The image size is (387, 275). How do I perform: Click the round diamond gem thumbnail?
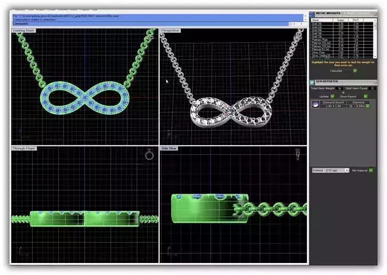click(x=315, y=104)
